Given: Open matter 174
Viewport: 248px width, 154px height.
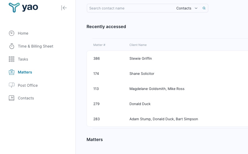Looking at the screenshot, I should [x=96, y=73].
